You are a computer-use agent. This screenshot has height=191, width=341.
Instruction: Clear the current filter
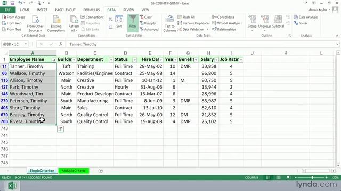coord(145,17)
